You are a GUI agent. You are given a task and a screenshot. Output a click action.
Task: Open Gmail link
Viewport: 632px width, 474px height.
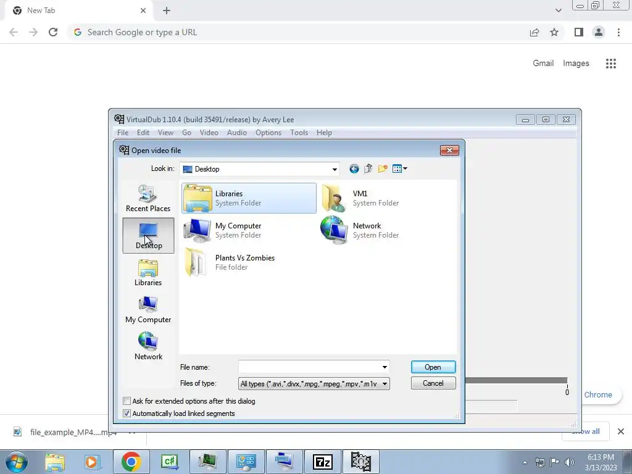click(543, 64)
